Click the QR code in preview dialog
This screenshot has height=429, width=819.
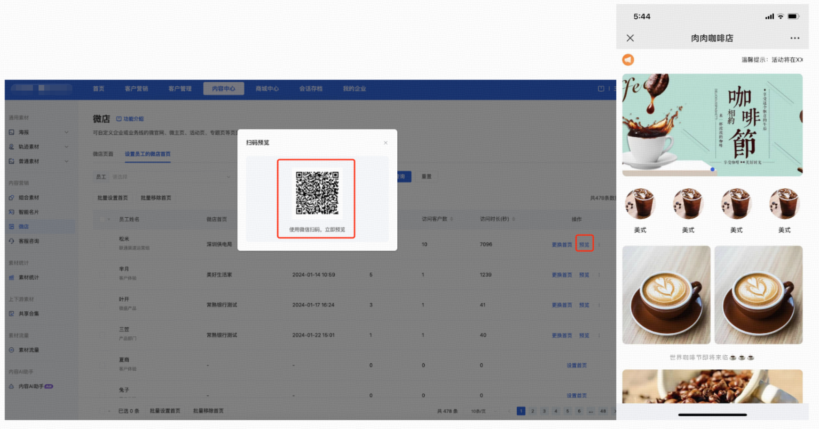click(317, 193)
